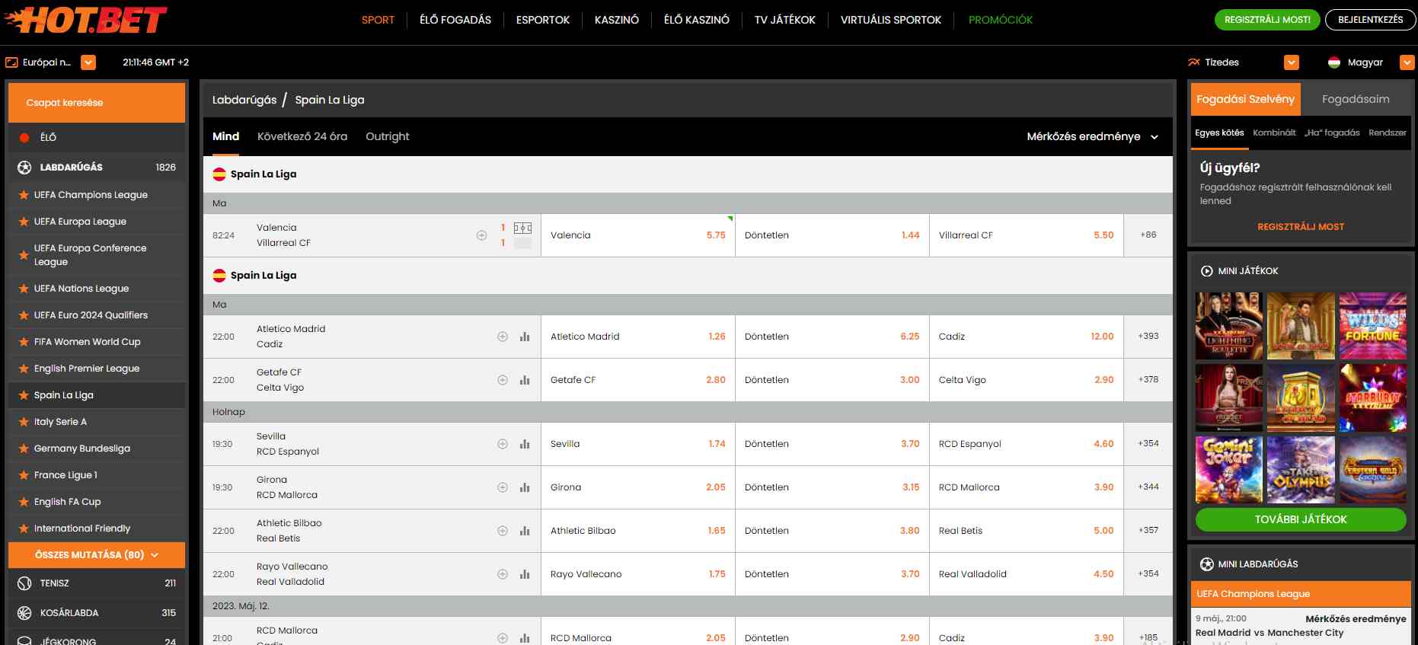Open the Kaszinó menu item
This screenshot has width=1418, height=645.
click(x=617, y=21)
